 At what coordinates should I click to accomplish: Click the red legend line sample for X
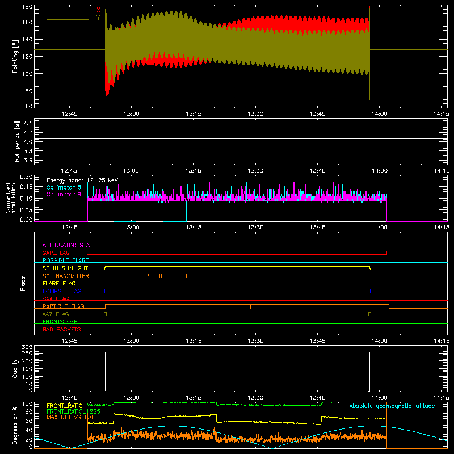[x=68, y=12]
